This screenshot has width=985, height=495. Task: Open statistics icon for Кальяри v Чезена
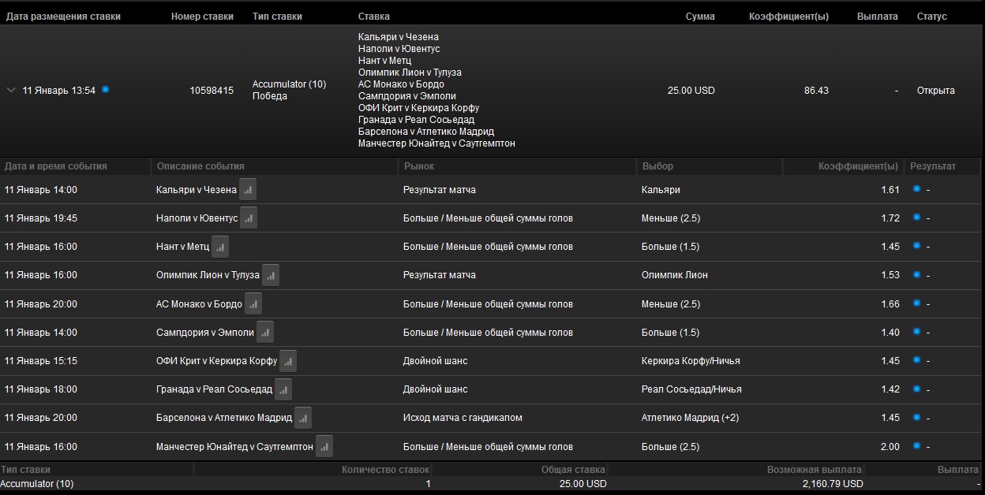pos(248,190)
